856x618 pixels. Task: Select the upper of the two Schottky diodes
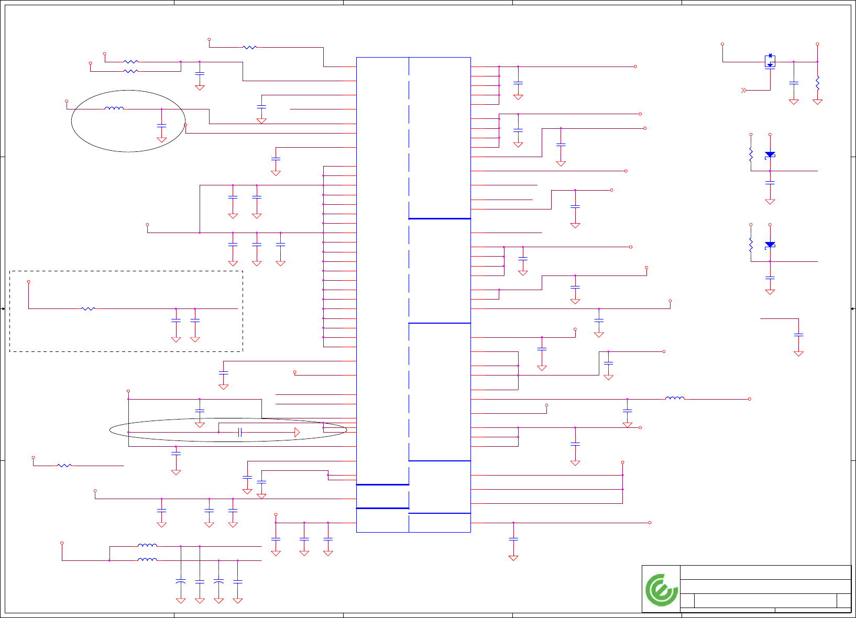pyautogui.click(x=770, y=155)
